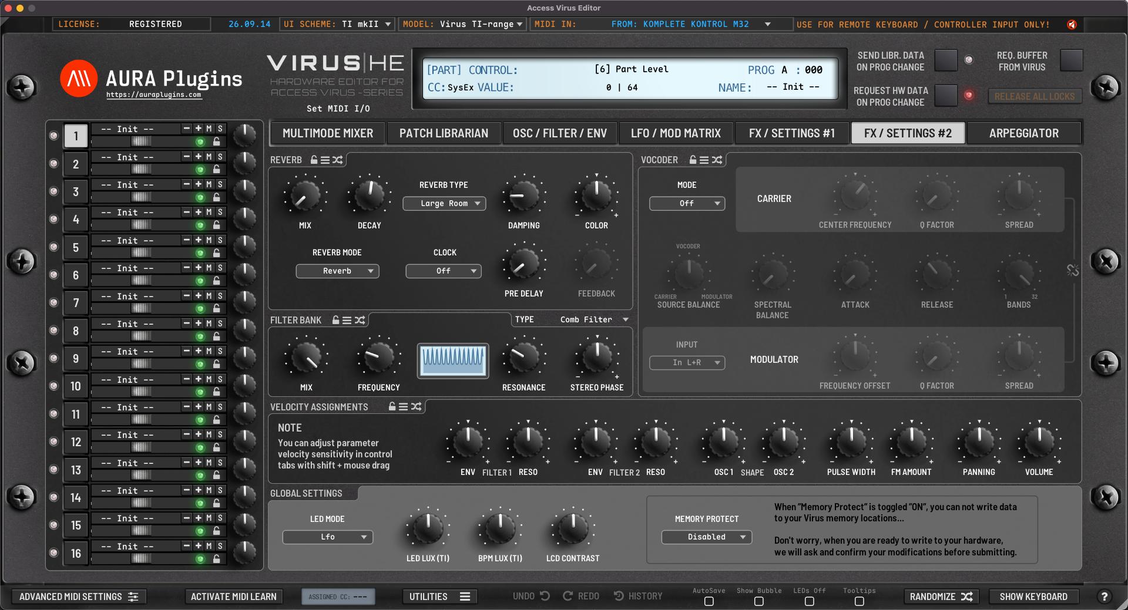Click Release All Locks button

[x=1035, y=96]
